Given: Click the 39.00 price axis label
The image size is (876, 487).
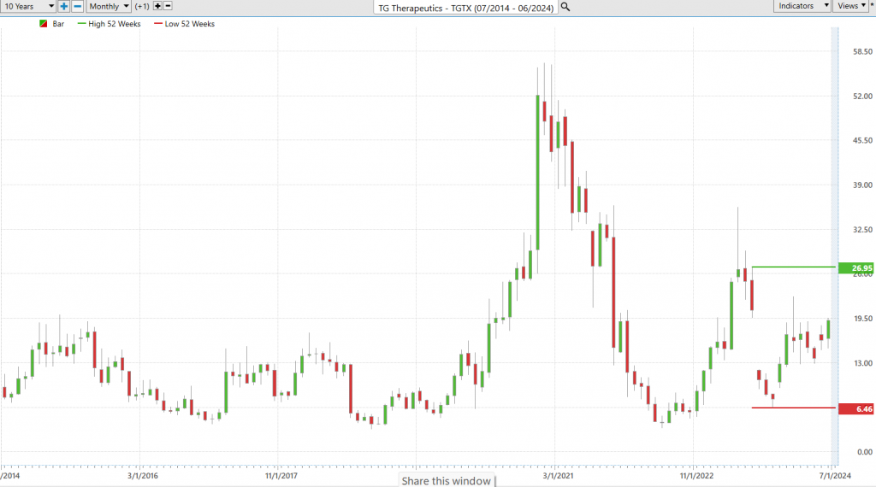Looking at the screenshot, I should click(x=862, y=185).
